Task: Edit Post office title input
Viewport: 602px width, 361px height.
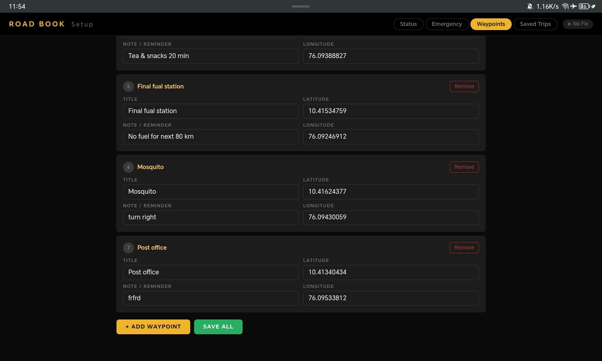Action: click(211, 273)
